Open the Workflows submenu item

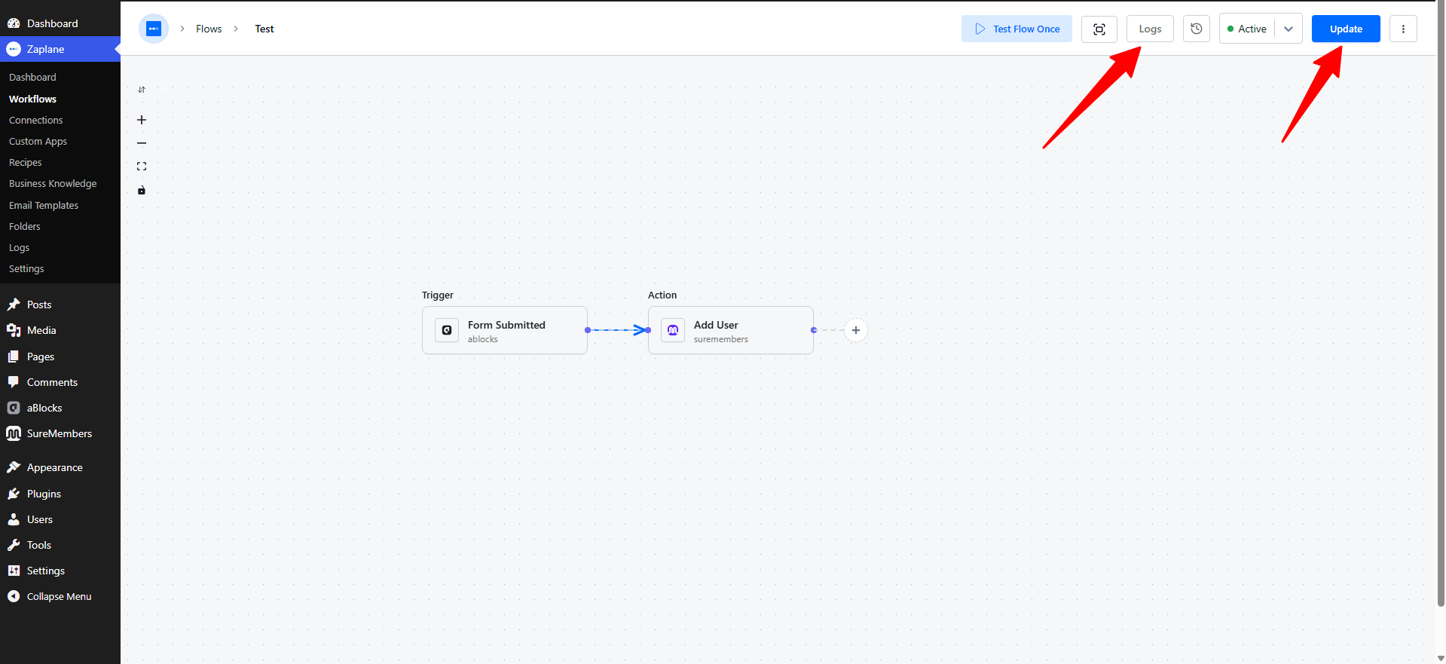[x=32, y=99]
